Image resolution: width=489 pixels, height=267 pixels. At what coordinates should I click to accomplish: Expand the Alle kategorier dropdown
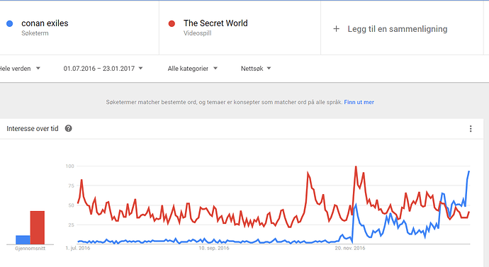point(193,69)
